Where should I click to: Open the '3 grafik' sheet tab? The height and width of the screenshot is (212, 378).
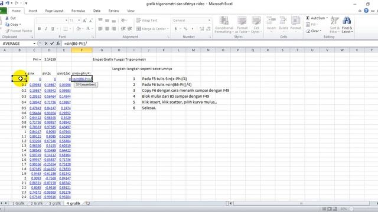tap(55, 203)
